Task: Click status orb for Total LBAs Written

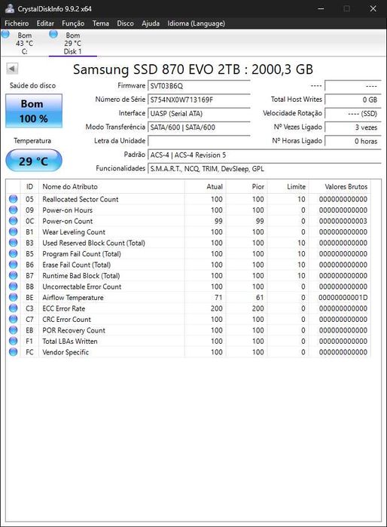Action: coord(13,341)
